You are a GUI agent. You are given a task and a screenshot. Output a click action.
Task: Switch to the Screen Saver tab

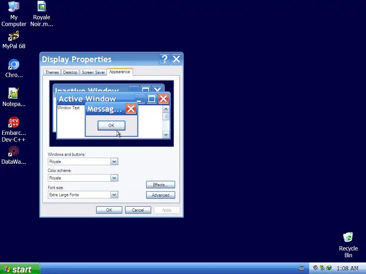coord(93,72)
